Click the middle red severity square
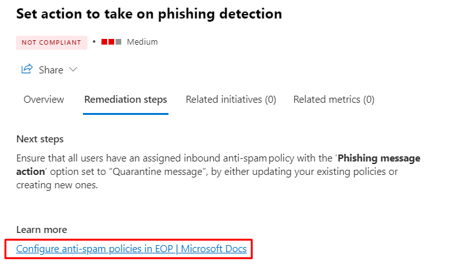 tap(111, 42)
